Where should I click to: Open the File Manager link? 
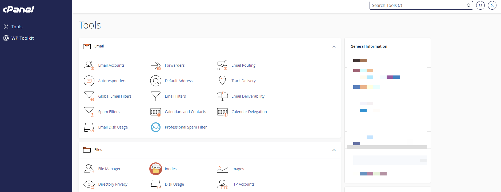[109, 169]
